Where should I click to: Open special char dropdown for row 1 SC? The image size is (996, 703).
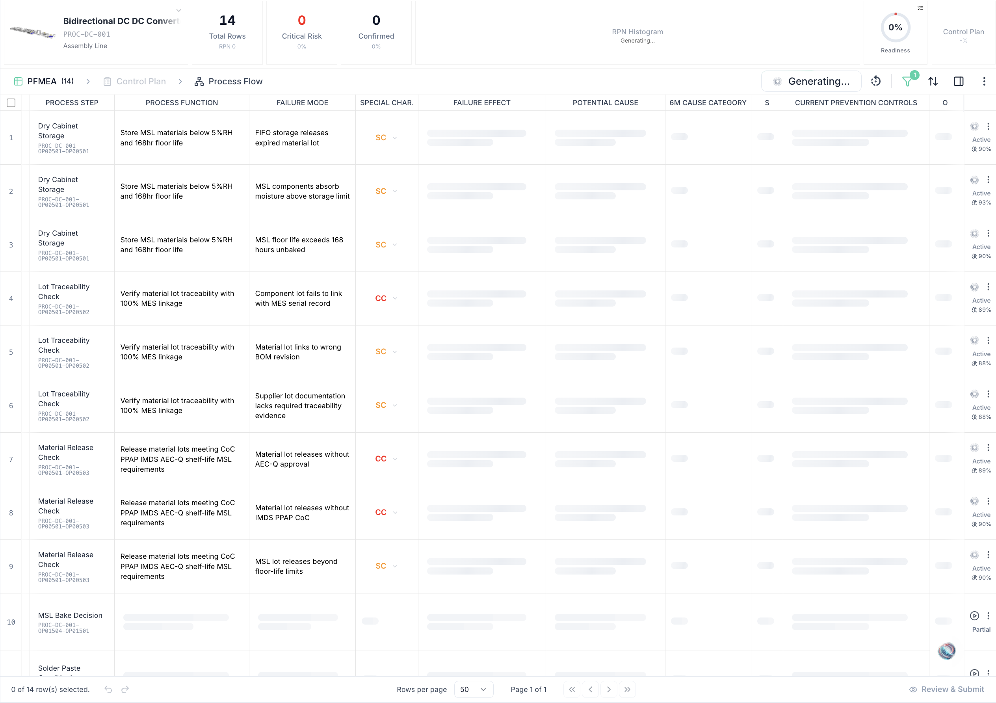click(x=395, y=138)
